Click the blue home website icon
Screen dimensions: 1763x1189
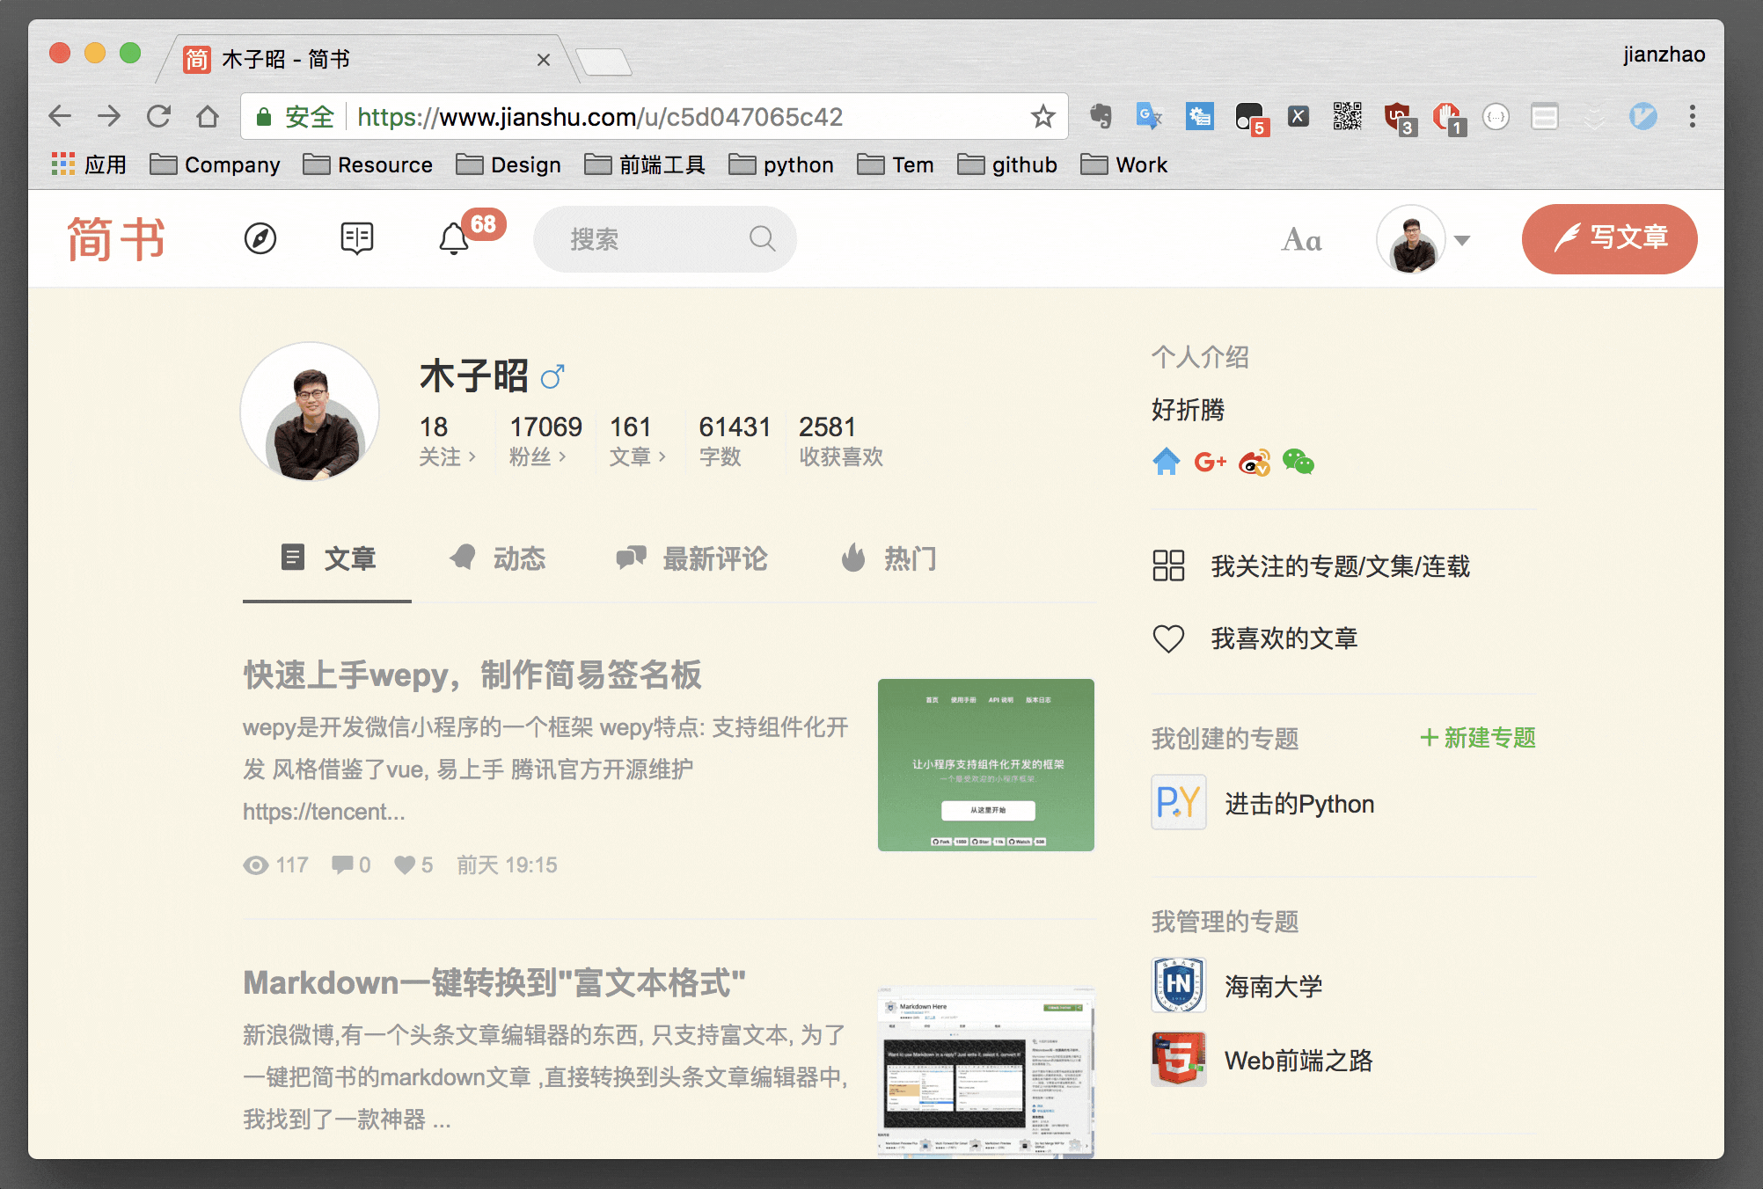pos(1167,462)
